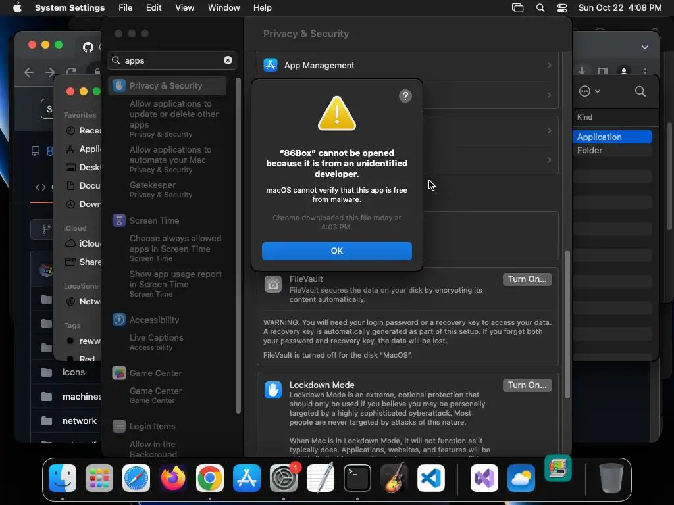Select the Gatekeeper search result
674x505 pixels.
click(161, 189)
